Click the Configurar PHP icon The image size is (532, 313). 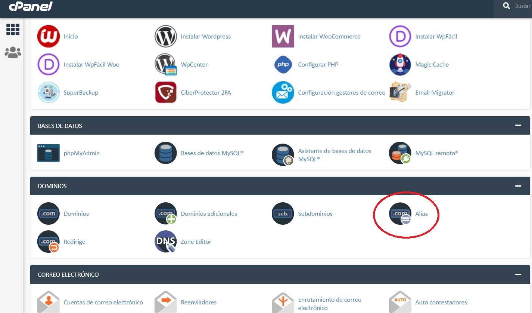coord(283,64)
